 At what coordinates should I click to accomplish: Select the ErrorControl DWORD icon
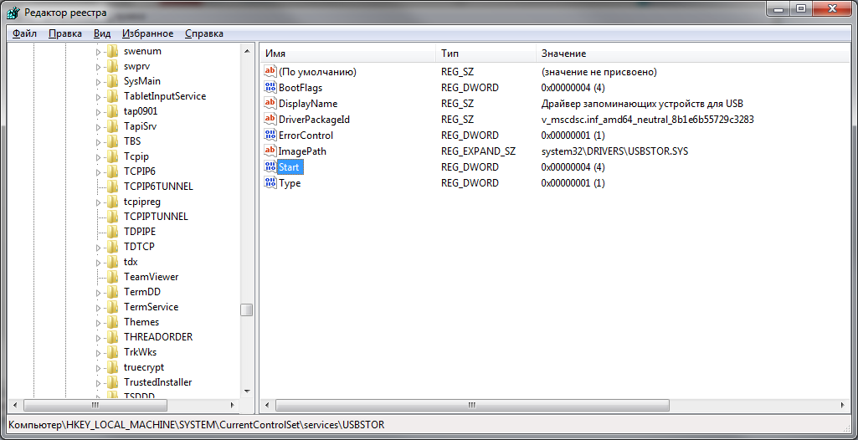pos(270,135)
